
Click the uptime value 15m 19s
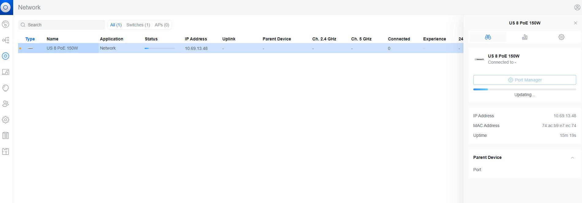[x=568, y=135]
